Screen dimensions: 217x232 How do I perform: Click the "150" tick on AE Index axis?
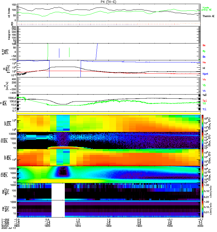[14, 5]
